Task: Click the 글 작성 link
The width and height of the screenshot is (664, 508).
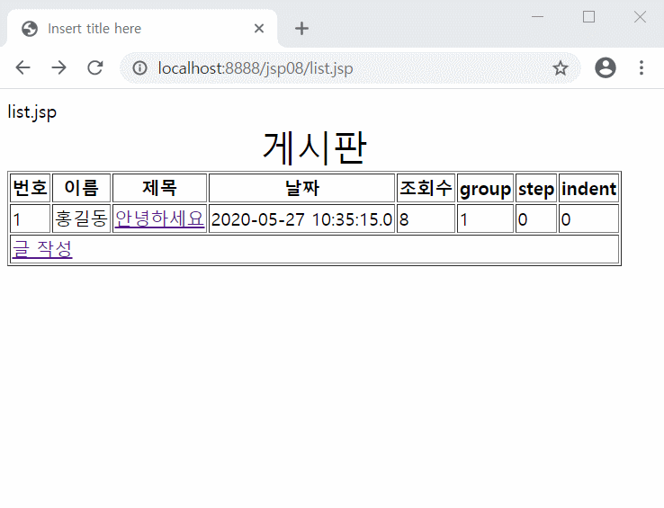Action: (x=42, y=249)
